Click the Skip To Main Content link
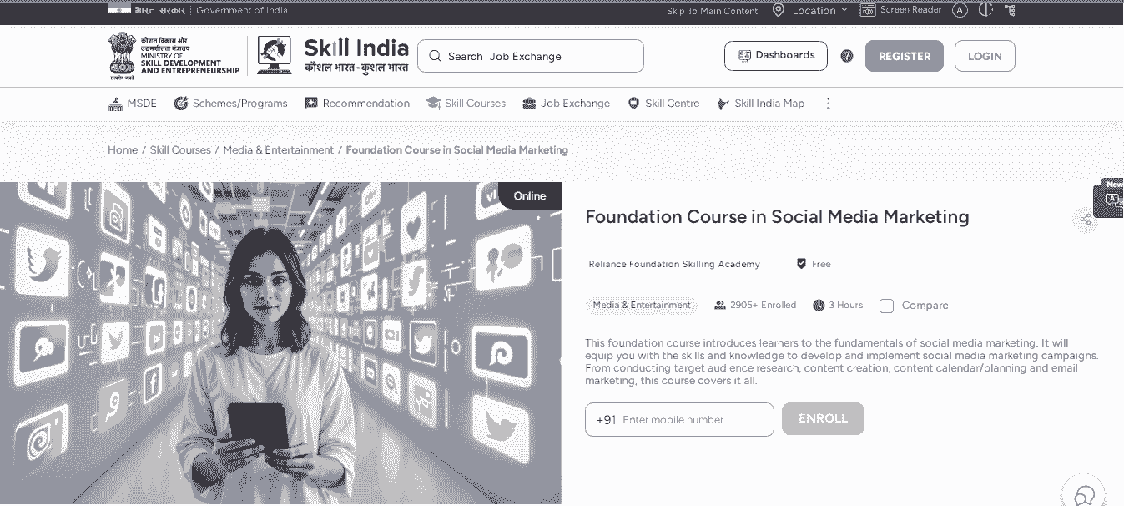 (x=712, y=11)
